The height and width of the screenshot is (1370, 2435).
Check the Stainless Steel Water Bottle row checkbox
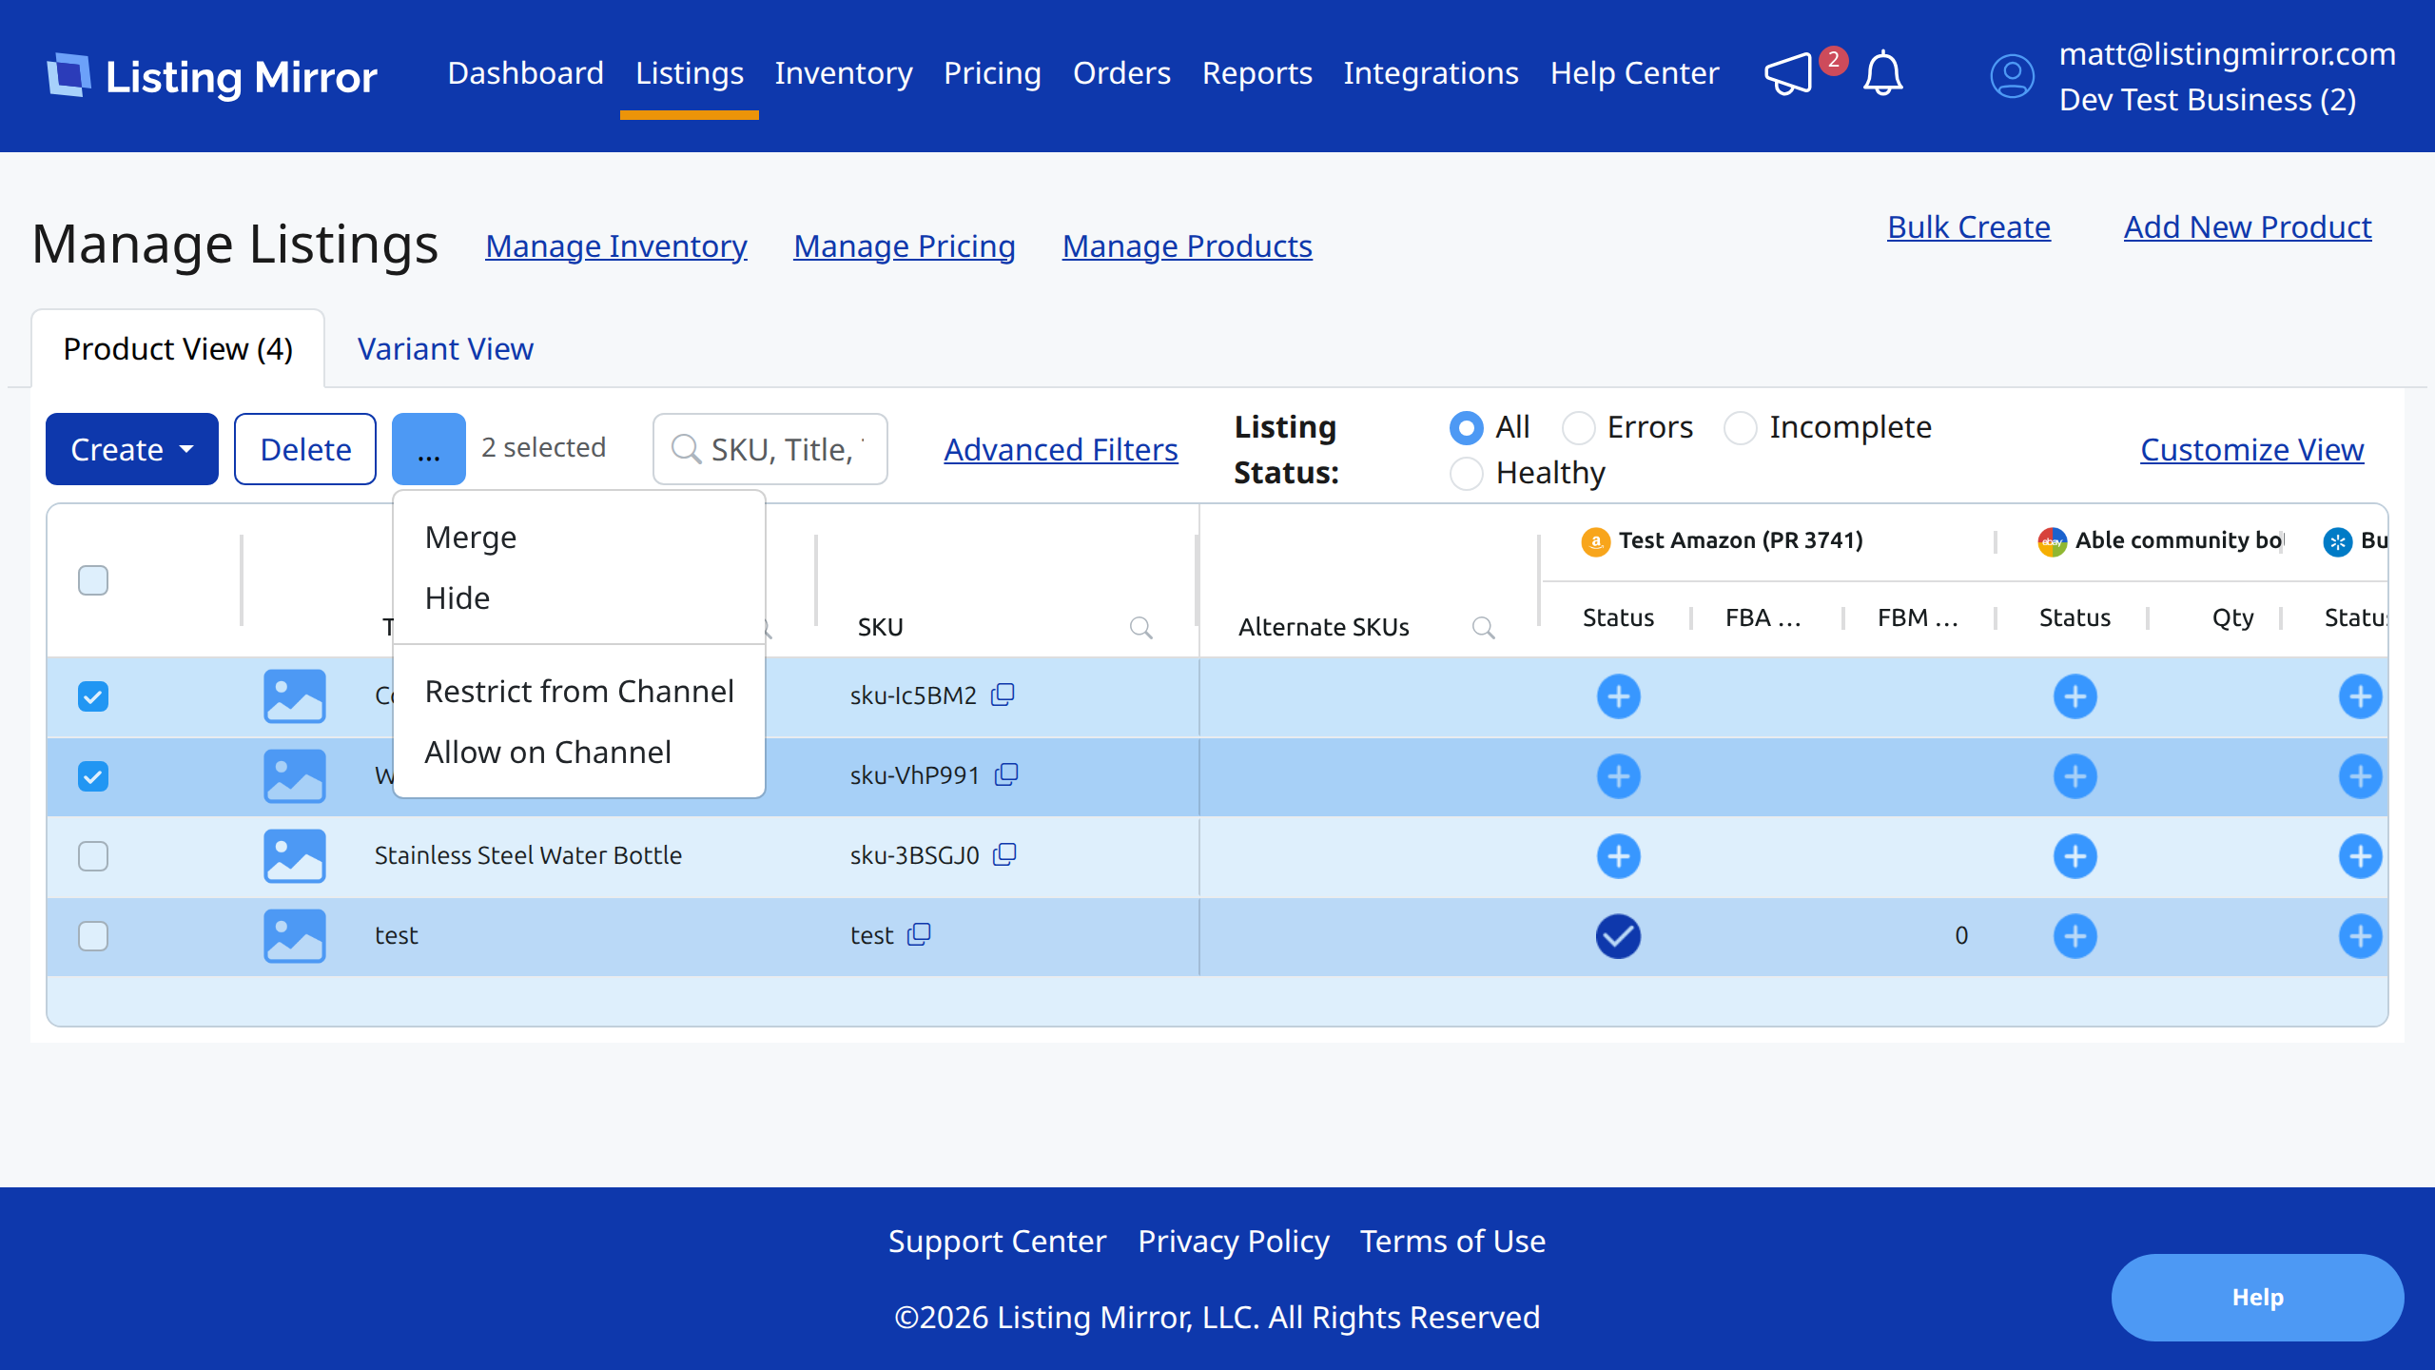point(93,856)
